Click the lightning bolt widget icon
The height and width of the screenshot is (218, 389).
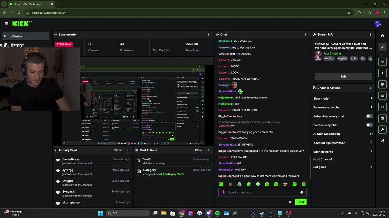(x=382, y=73)
